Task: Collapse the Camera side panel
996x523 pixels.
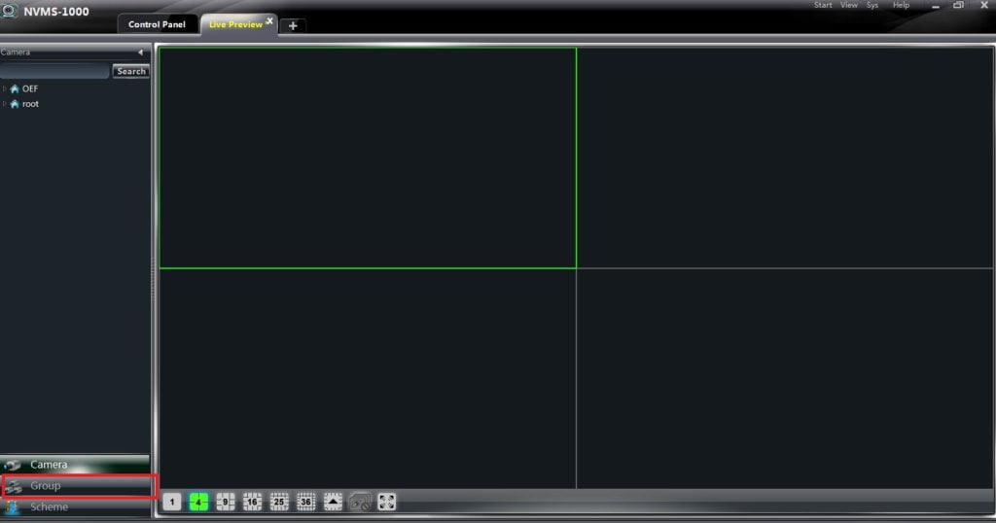Action: tap(140, 52)
